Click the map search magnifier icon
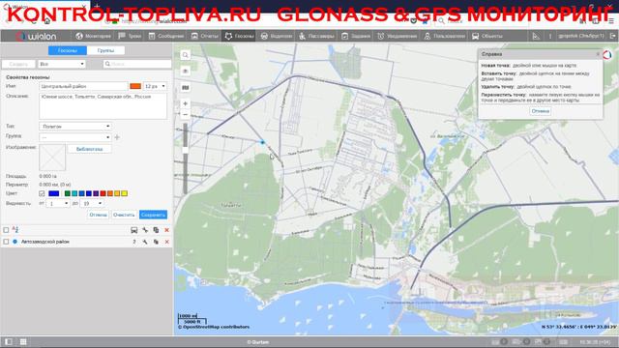Viewport: 619px width, 348px height. coord(185,55)
